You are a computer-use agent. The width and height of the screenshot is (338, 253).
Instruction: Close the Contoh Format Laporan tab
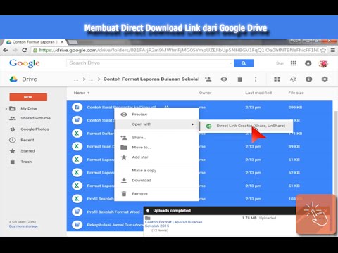tap(62, 42)
